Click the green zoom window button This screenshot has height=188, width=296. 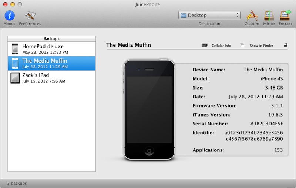click(19, 4)
